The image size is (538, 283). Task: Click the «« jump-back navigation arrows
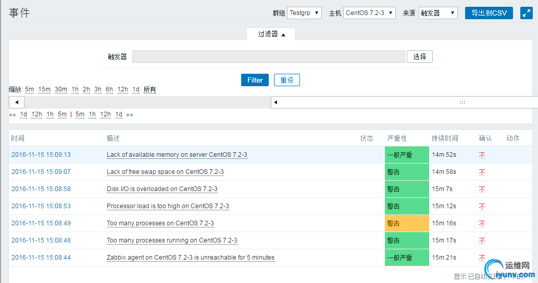point(12,115)
